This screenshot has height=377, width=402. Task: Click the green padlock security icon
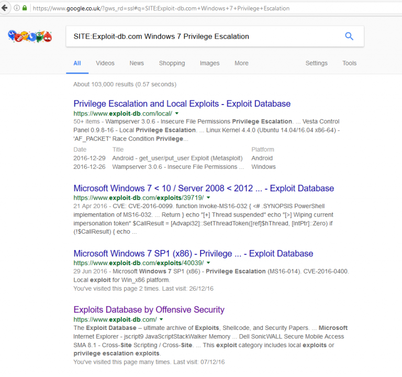click(x=25, y=8)
